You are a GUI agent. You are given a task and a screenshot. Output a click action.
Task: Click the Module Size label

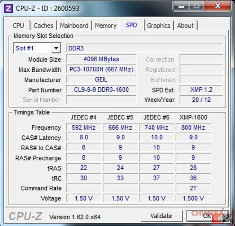pyautogui.click(x=45, y=60)
